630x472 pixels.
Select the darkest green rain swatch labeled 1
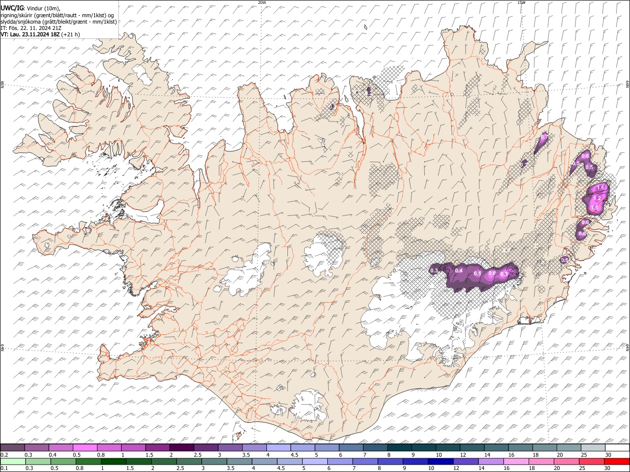tap(113, 462)
